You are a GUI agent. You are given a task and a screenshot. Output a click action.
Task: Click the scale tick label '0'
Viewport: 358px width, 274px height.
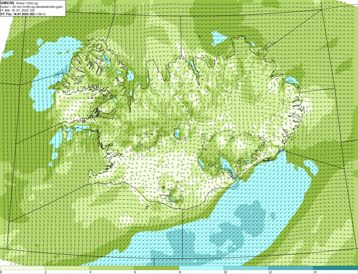pyautogui.click(x=1, y=272)
